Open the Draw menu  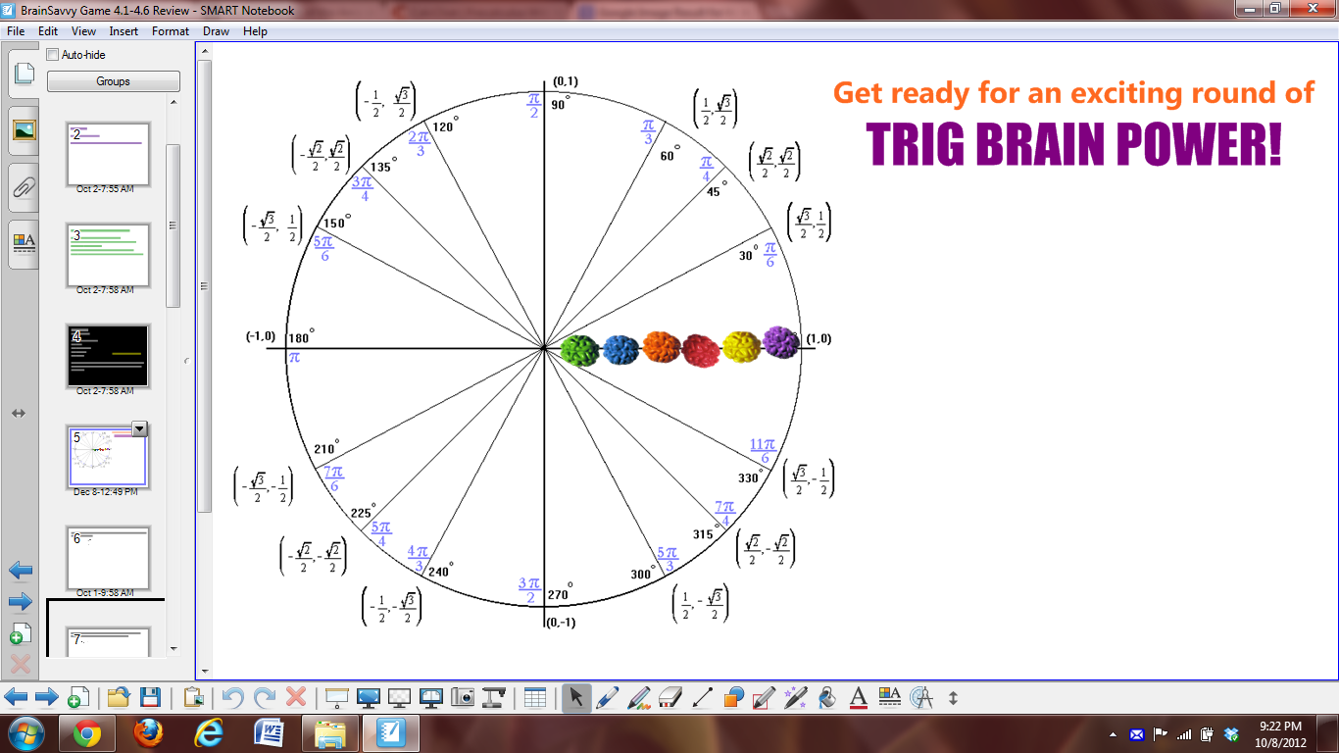coord(215,30)
